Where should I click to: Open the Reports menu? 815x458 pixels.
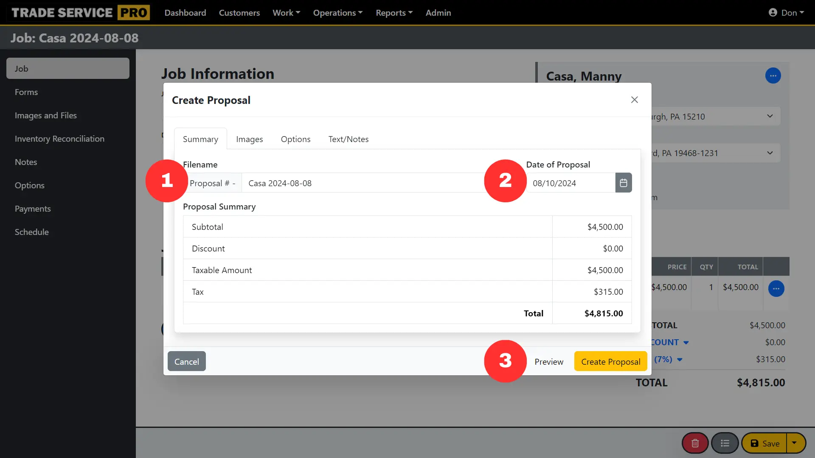pyautogui.click(x=393, y=12)
